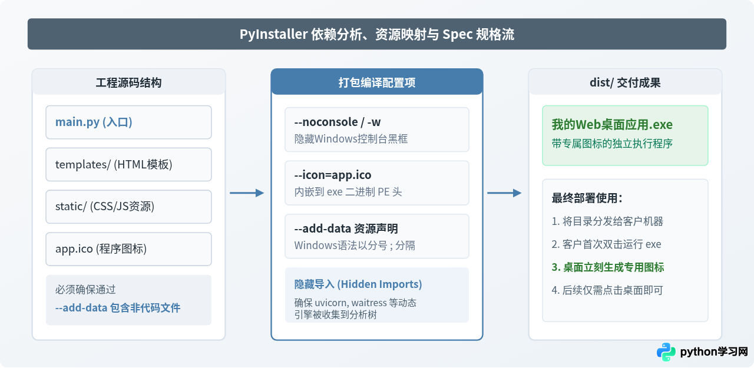The width and height of the screenshot is (754, 368).
Task: Click the 带专属图标的独立执行程序 subtitle
Action: click(x=612, y=144)
